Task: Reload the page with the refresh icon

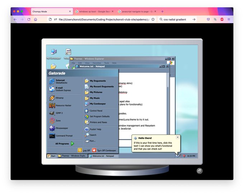Action: tap(29, 19)
